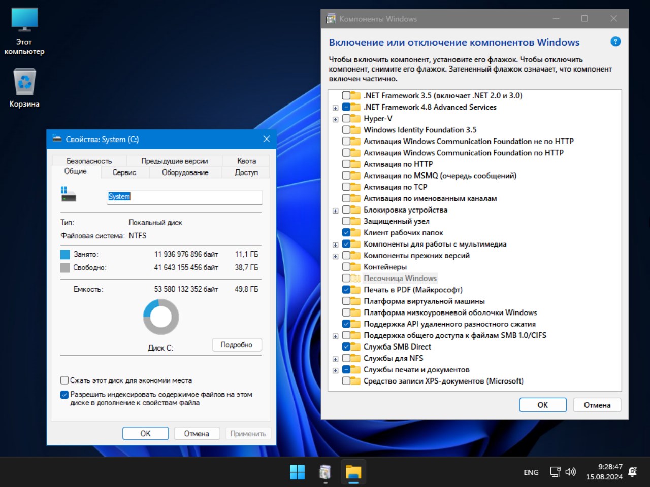The width and height of the screenshot is (650, 487).
Task: Uncheck Клиент рабочих папок
Action: pos(346,232)
